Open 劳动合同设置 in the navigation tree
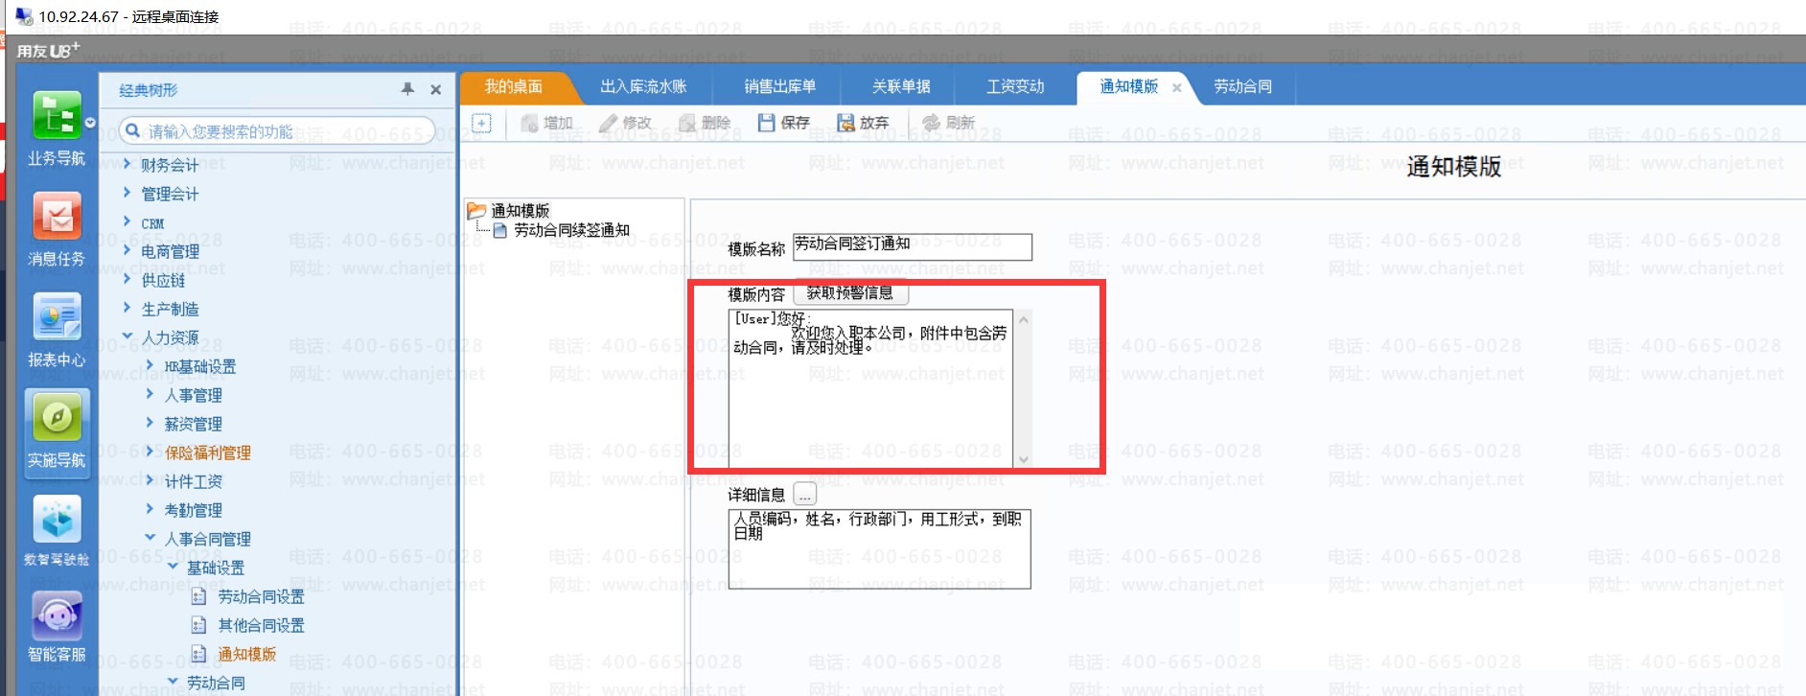 click(261, 597)
